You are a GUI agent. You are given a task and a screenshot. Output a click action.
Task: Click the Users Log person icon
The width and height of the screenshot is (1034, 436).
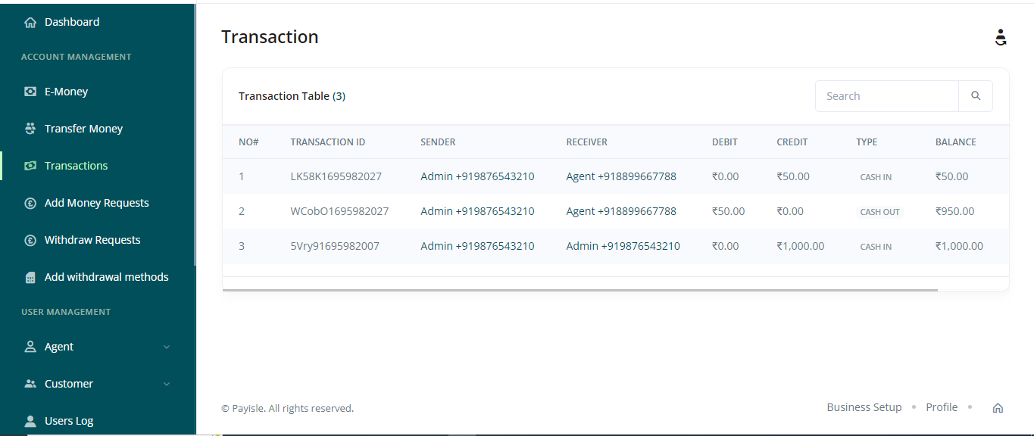[x=30, y=420]
